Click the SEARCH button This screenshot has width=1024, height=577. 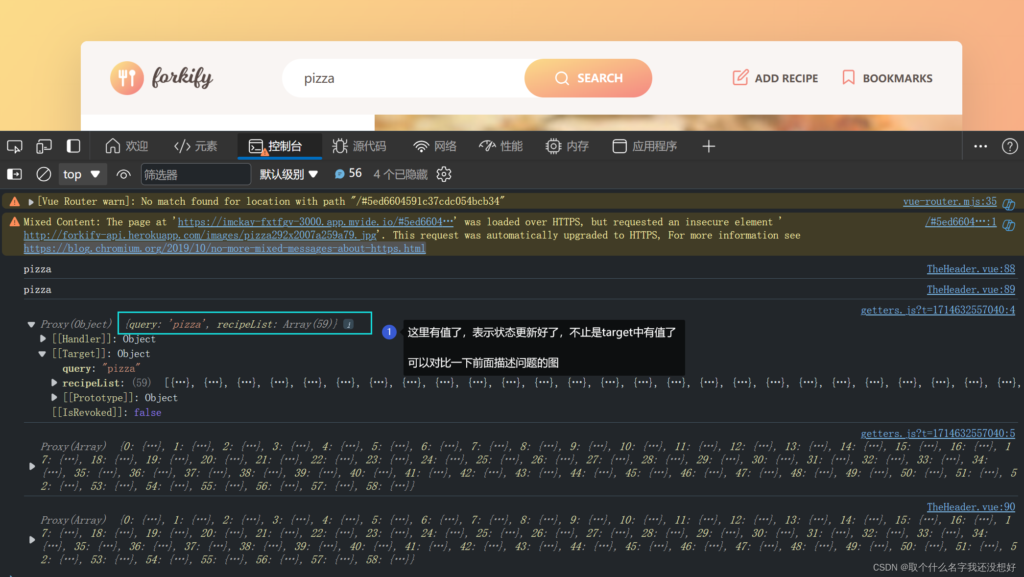588,78
